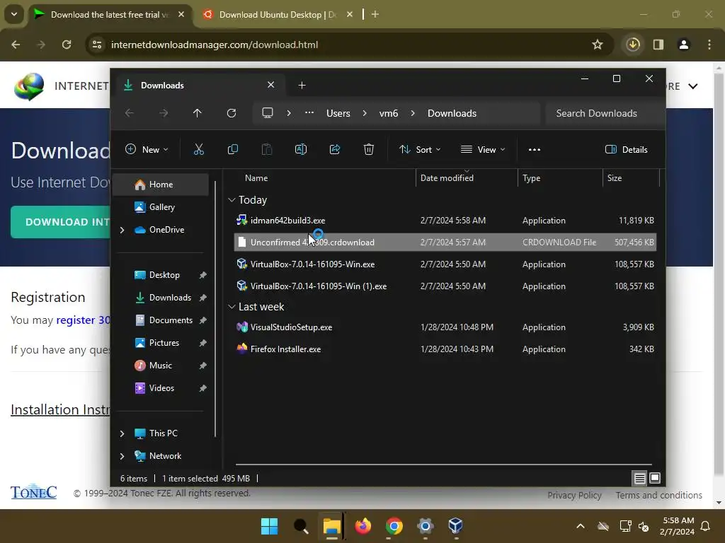Open Chrome side panel icon
Image resolution: width=725 pixels, height=543 pixels.
click(x=658, y=45)
